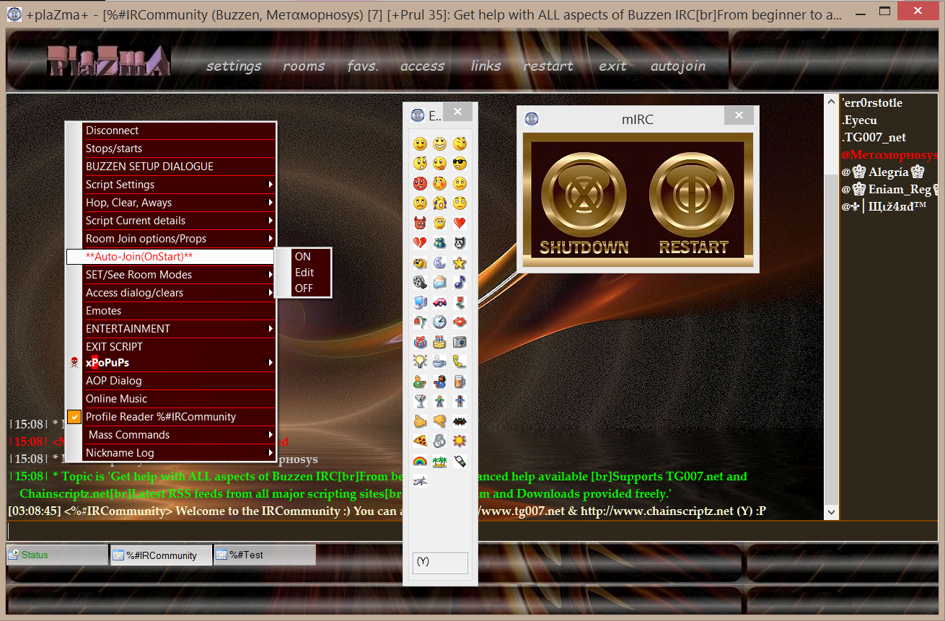The image size is (945, 621).
Task: Insert the beer mug emoticon
Action: (460, 382)
